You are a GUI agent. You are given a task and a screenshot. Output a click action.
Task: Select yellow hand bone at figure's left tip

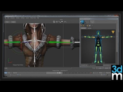pos(85,37)
